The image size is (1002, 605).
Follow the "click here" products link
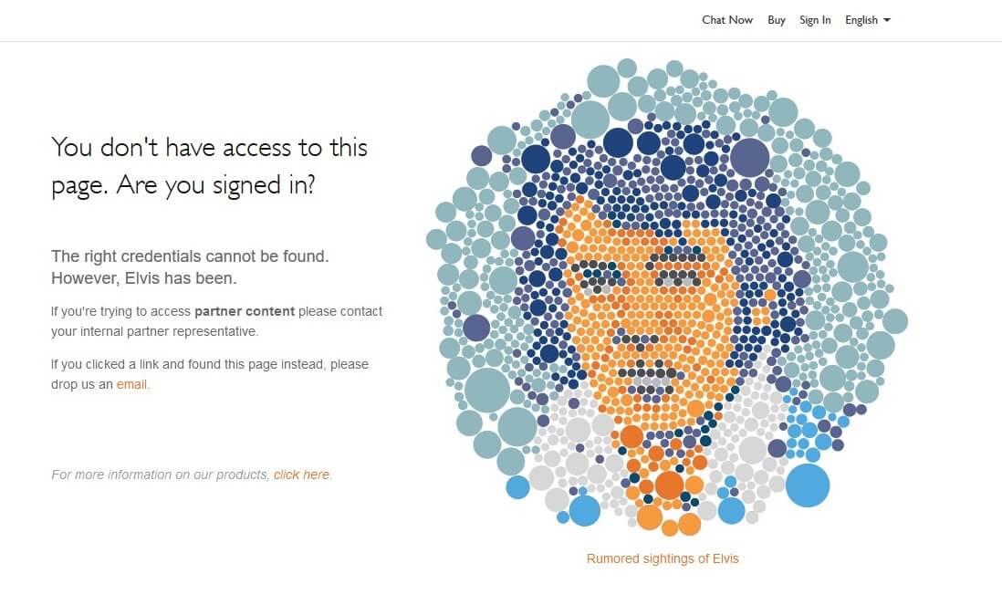(x=301, y=475)
